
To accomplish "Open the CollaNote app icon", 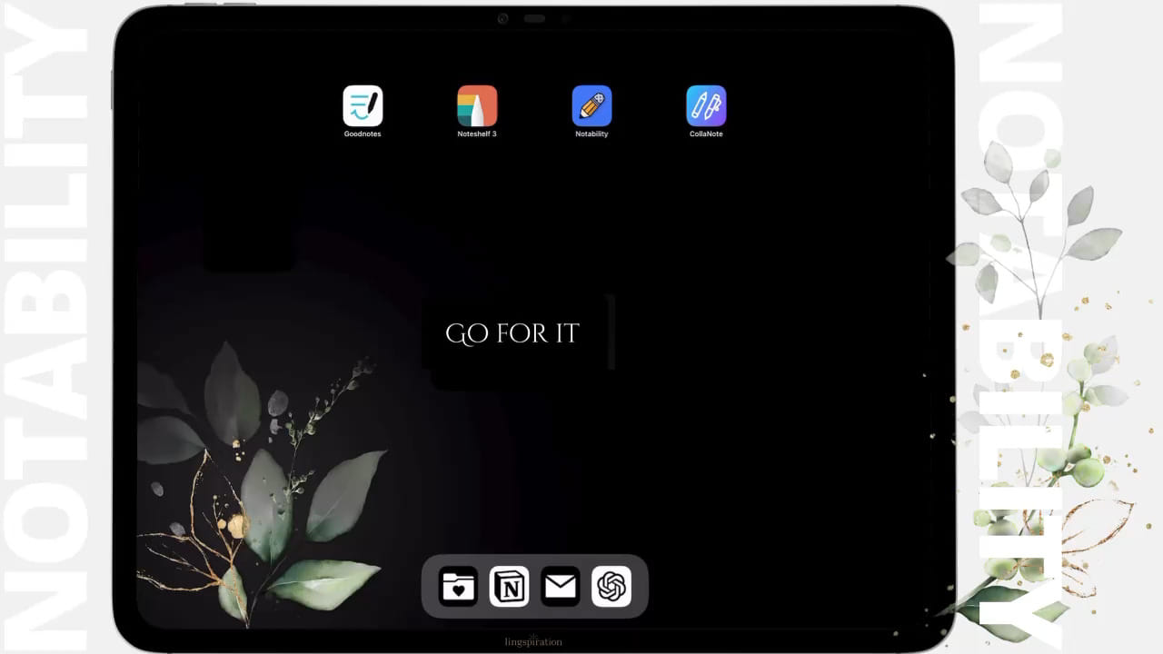I will click(706, 105).
